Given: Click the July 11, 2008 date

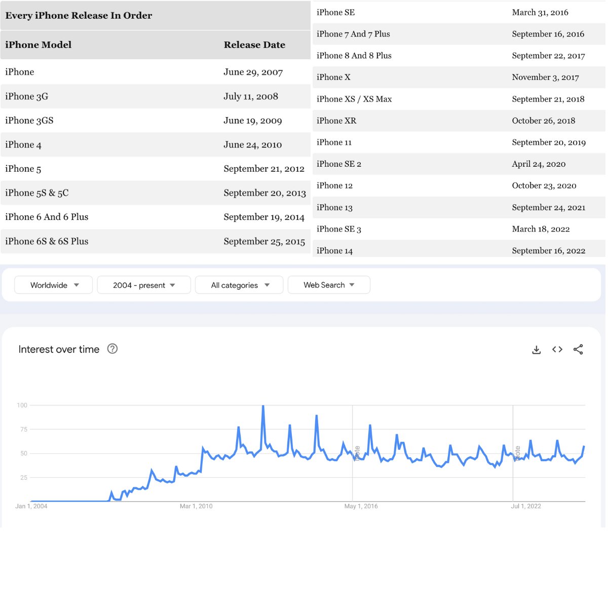Looking at the screenshot, I should [x=251, y=96].
